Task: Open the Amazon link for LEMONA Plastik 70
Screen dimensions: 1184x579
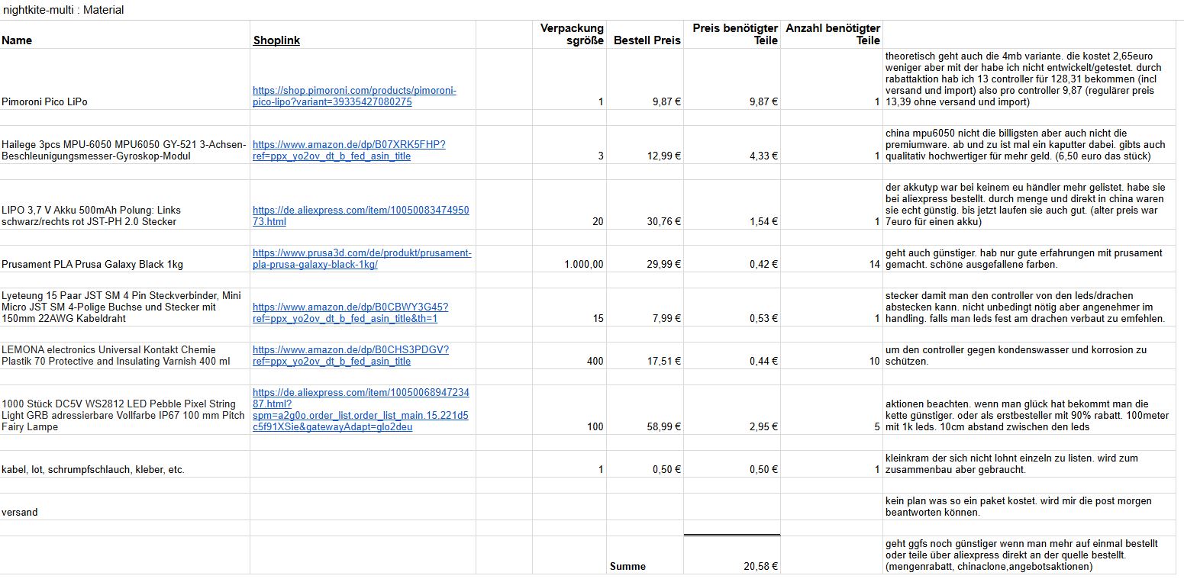Action: (x=350, y=355)
